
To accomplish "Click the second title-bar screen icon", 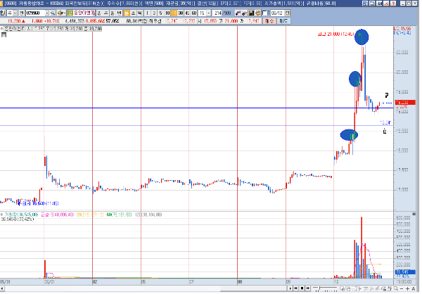I will (372, 4).
